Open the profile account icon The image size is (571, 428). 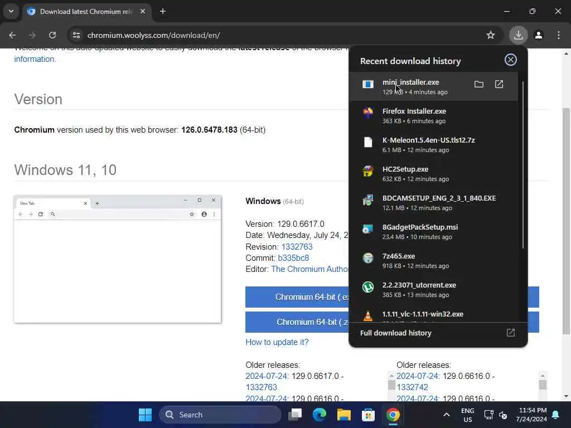click(539, 35)
